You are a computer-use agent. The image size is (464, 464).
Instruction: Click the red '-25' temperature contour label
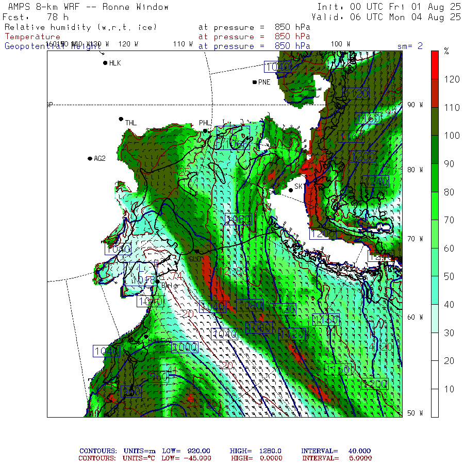181,172
